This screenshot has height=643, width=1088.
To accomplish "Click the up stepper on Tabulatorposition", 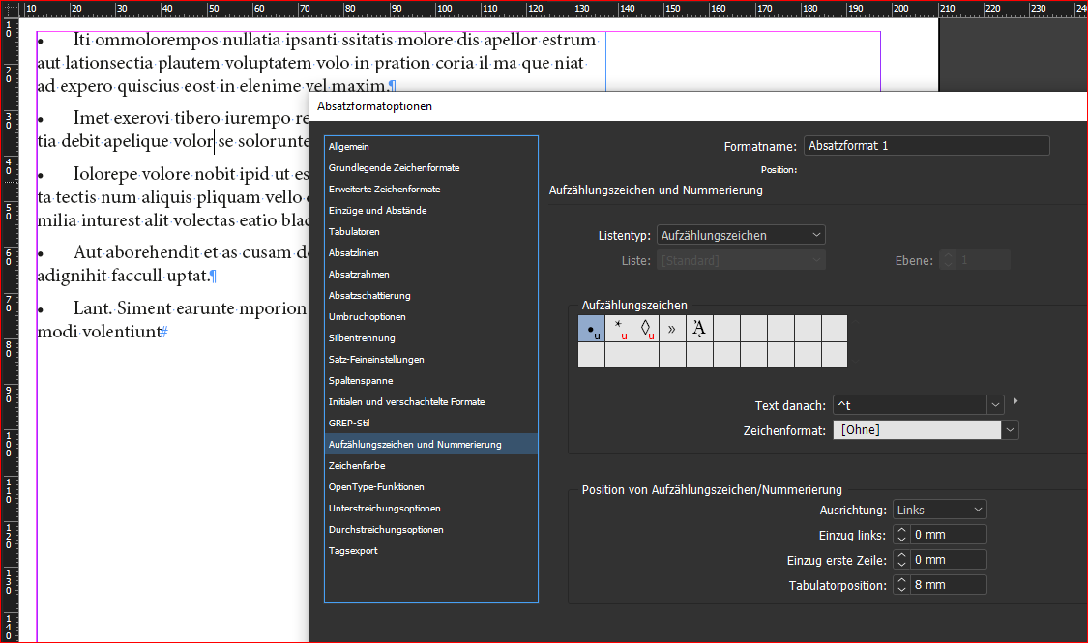I will 900,579.
